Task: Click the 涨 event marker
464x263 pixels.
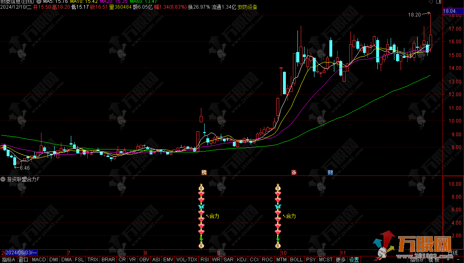Action: tap(294, 173)
